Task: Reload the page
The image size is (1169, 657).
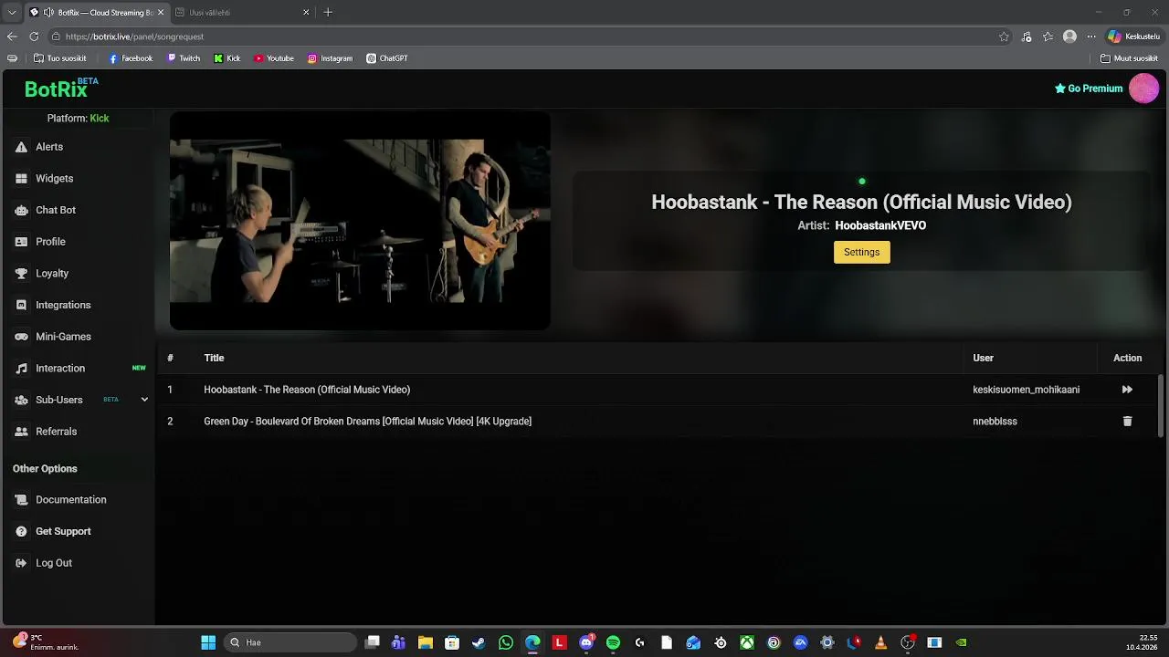Action: [34, 36]
